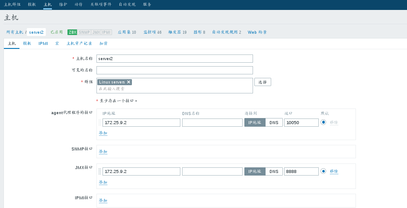Open 动作 in top navigation
This screenshot has width=407, height=208.
click(79, 4)
